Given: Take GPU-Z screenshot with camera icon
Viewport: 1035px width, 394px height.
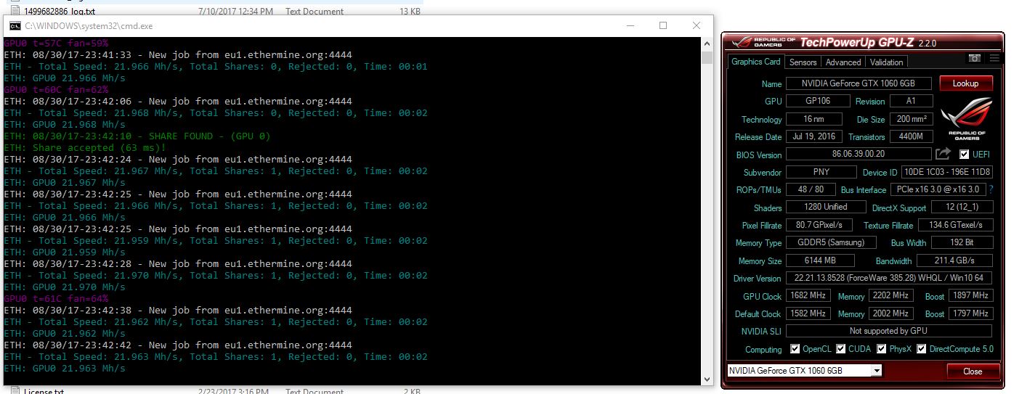Looking at the screenshot, I should coord(975,58).
